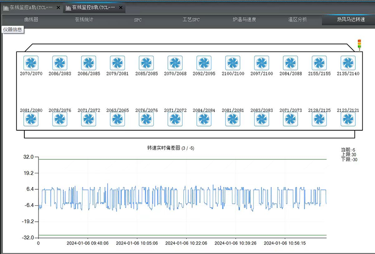Viewport: 375px width, 254px height.
Task: Select the fan showing 2155/2155
Action: pos(319,63)
